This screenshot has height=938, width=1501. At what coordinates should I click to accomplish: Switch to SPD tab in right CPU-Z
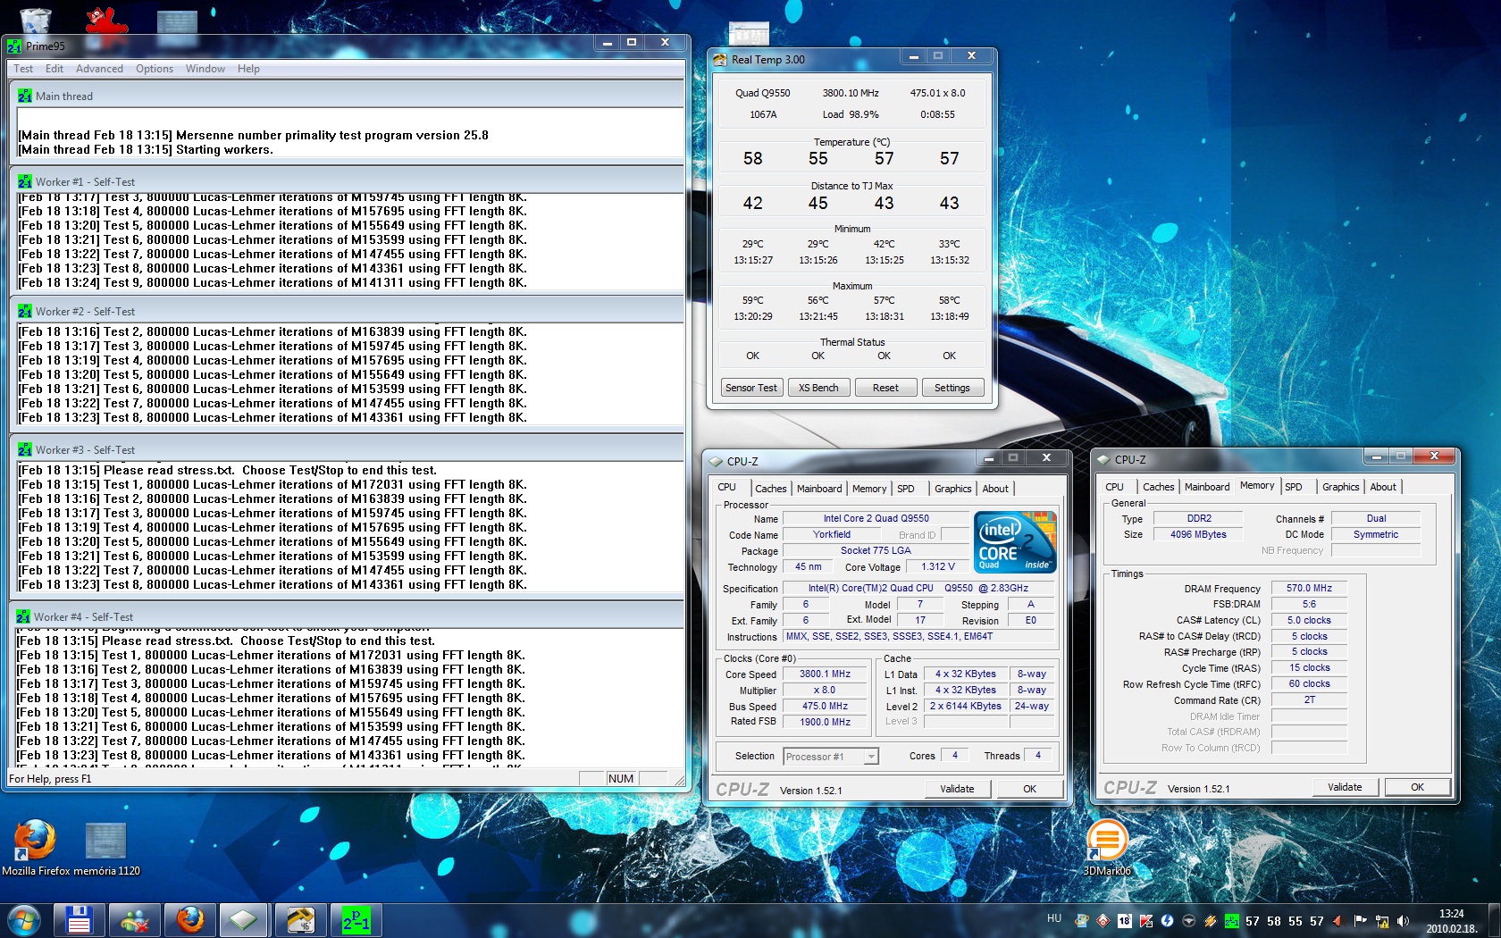(x=1294, y=487)
